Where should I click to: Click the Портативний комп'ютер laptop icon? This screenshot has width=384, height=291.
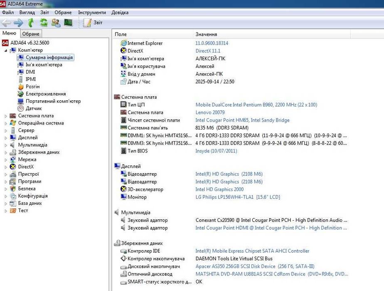pos(21,101)
